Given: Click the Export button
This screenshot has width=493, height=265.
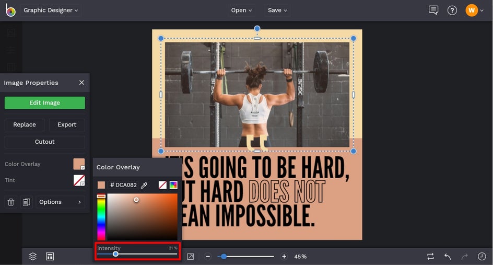Looking at the screenshot, I should (x=67, y=124).
